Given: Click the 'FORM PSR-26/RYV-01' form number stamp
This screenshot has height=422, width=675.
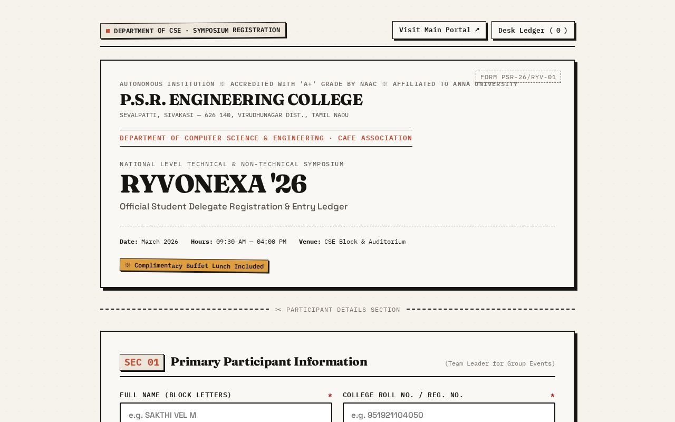Looking at the screenshot, I should pos(518,77).
